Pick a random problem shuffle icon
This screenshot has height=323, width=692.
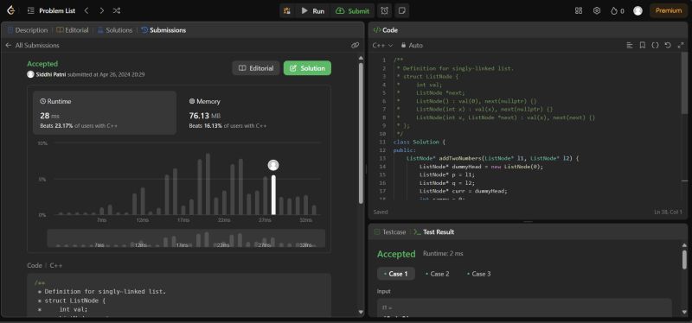tap(117, 10)
